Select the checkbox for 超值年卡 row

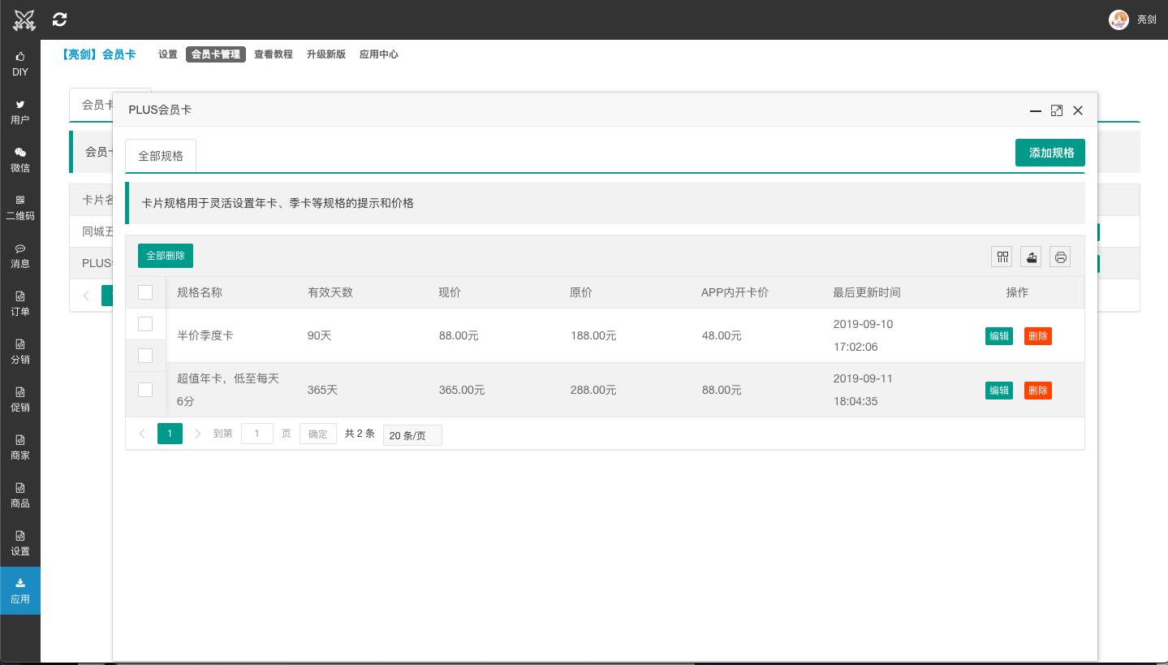tap(145, 389)
